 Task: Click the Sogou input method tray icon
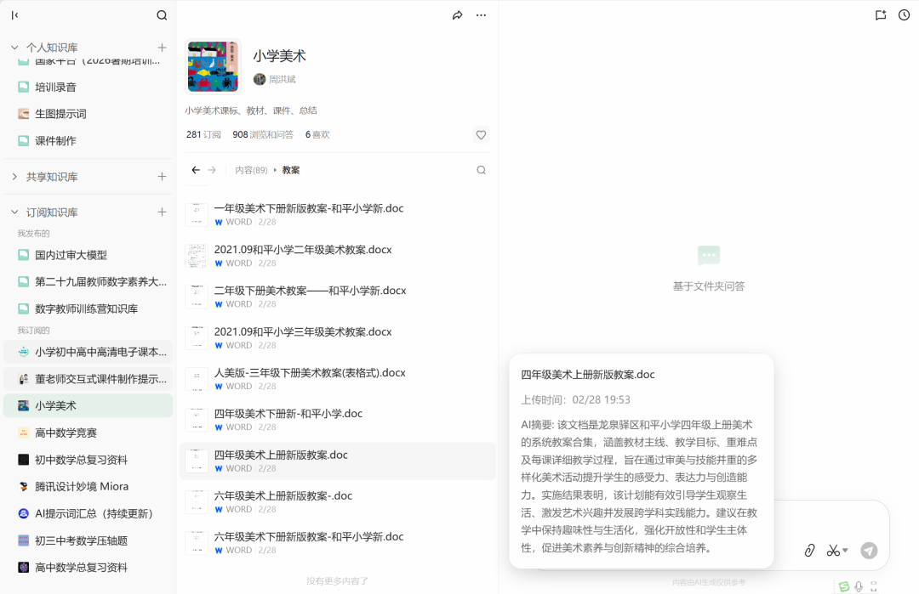coord(843,586)
